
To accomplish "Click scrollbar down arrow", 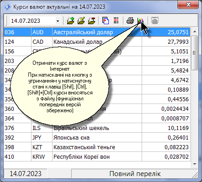I will [x=195, y=164].
